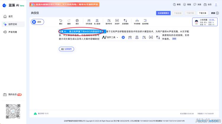Screen dimensions: 222x124
Task: Open 声音克隆 in the sidebar
Action: 12,32
